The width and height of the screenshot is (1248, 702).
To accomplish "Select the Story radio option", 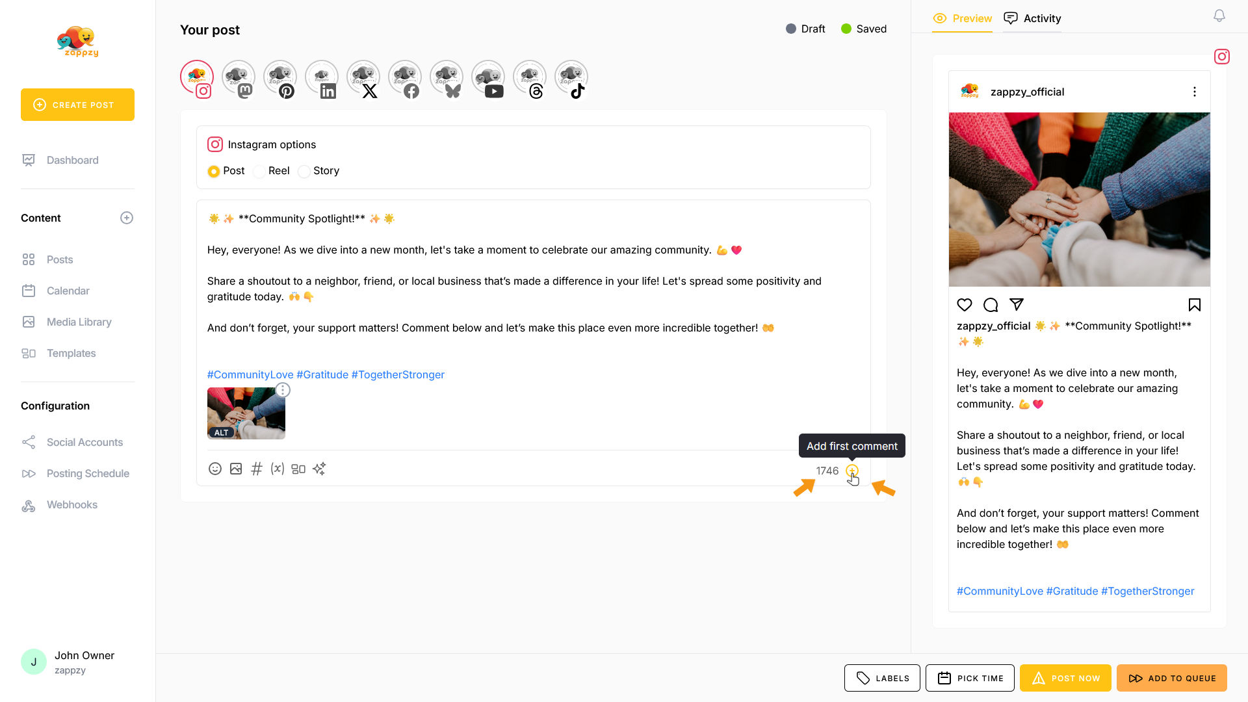I will pyautogui.click(x=304, y=172).
